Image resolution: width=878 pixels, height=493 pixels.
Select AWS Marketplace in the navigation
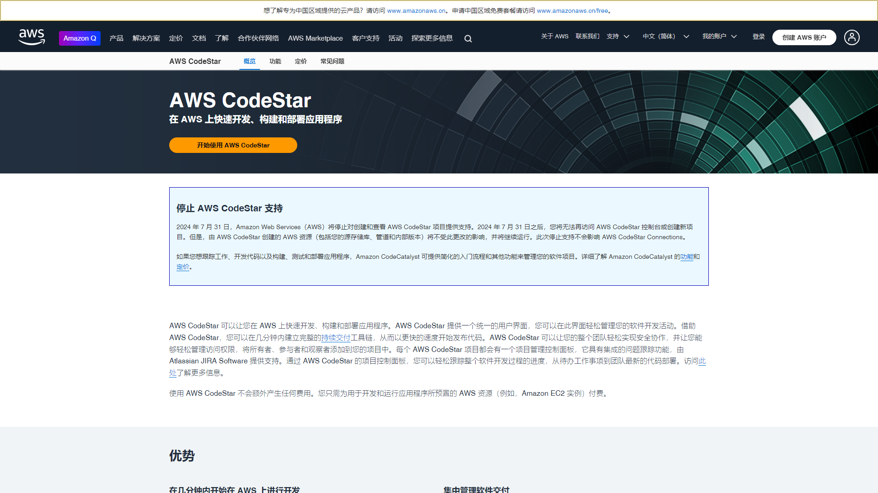click(x=315, y=38)
